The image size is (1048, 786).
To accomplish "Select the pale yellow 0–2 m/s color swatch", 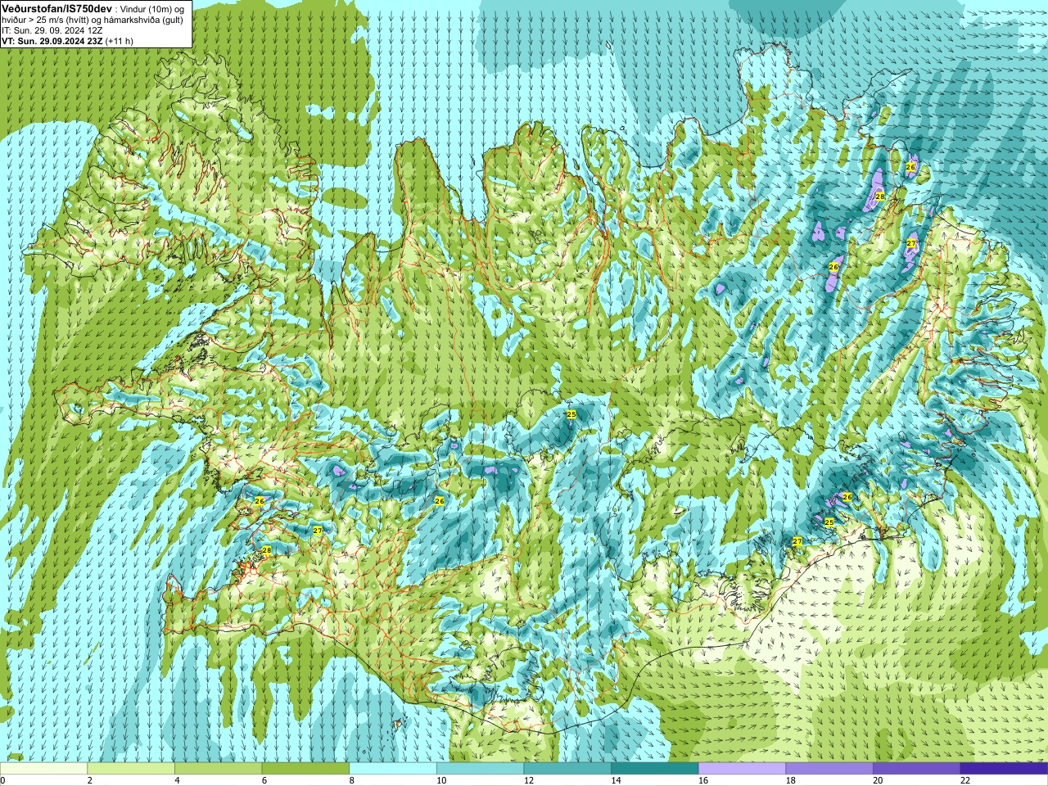I will click(x=43, y=769).
